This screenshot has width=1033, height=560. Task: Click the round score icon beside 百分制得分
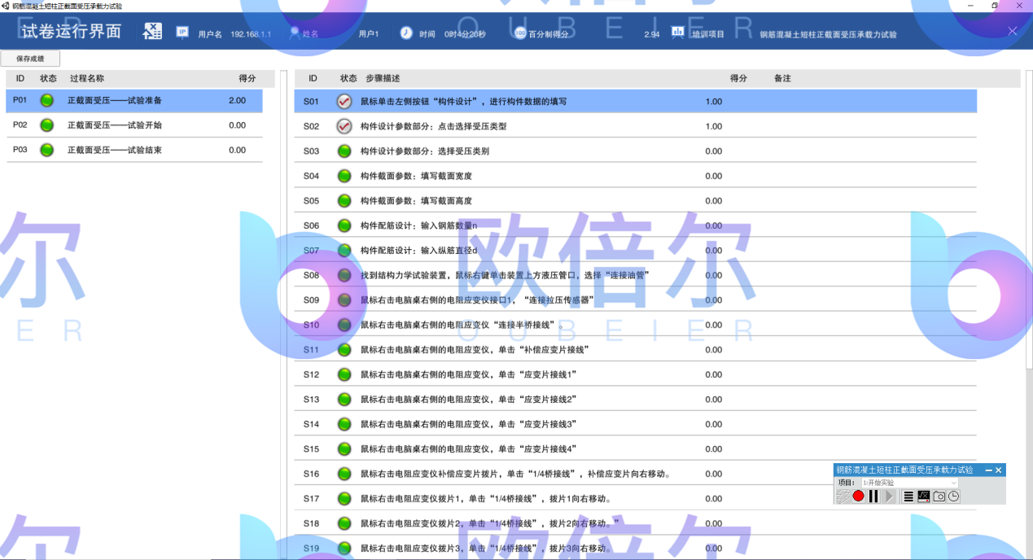point(520,33)
